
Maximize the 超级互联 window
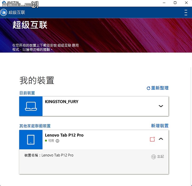pyautogui.click(x=175, y=3)
